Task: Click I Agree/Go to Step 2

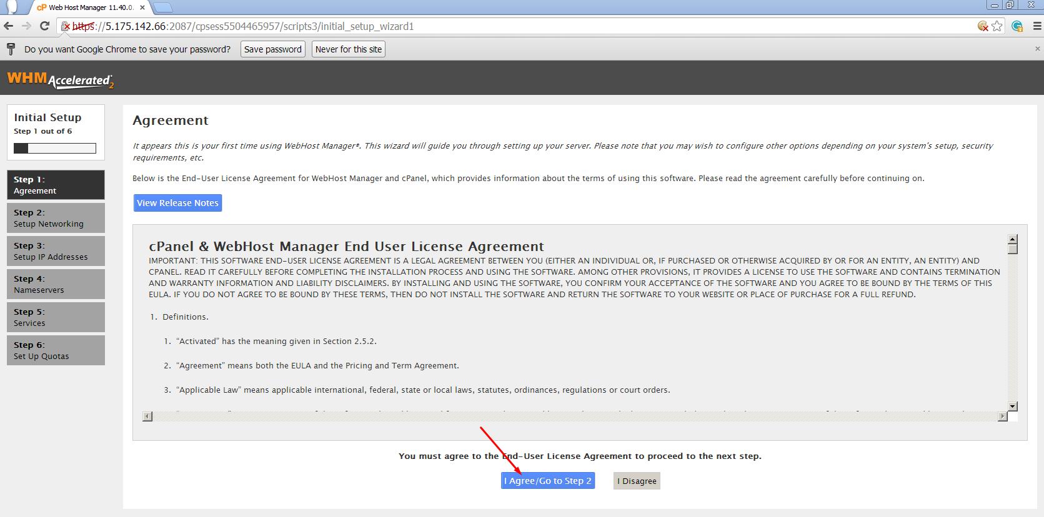Action: (x=548, y=481)
